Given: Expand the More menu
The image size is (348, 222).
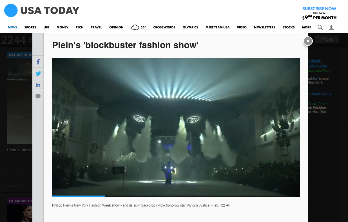Looking at the screenshot, I should [x=306, y=27].
